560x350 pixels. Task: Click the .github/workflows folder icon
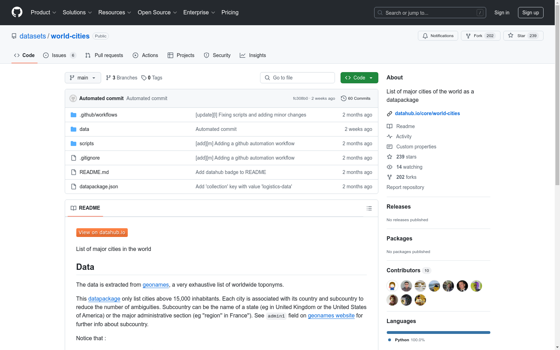click(73, 115)
